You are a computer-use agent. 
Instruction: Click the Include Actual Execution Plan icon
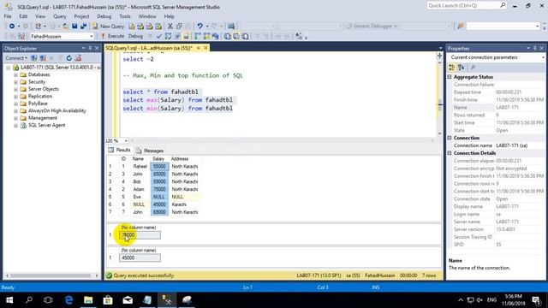pyautogui.click(x=198, y=36)
